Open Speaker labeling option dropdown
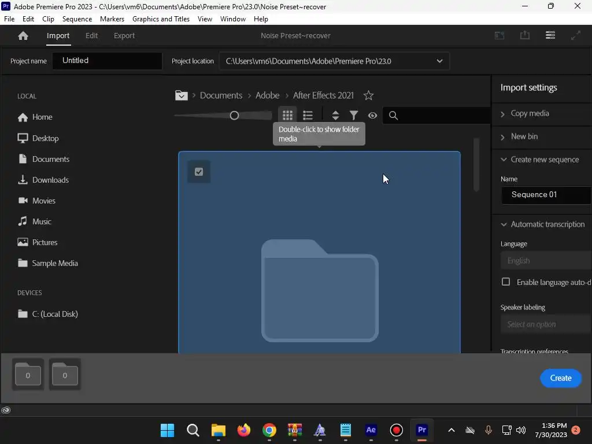The width and height of the screenshot is (592, 444). (546, 324)
